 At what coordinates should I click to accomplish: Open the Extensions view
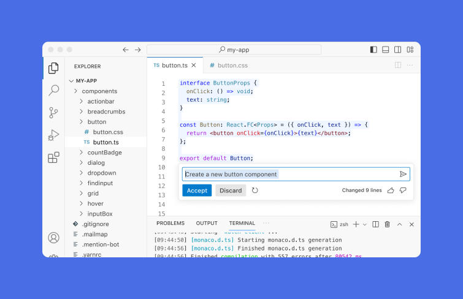click(53, 157)
